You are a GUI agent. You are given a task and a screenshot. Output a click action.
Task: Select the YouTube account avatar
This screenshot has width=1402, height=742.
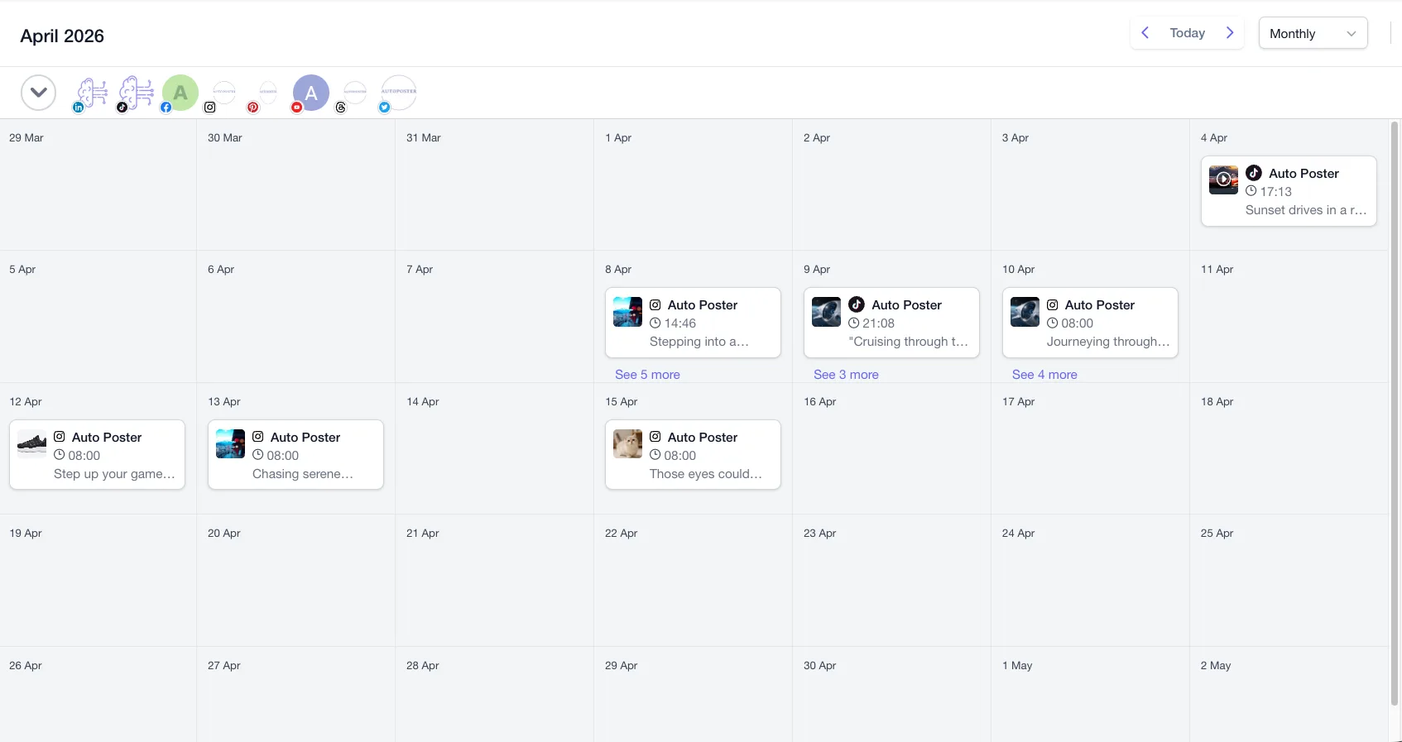310,93
